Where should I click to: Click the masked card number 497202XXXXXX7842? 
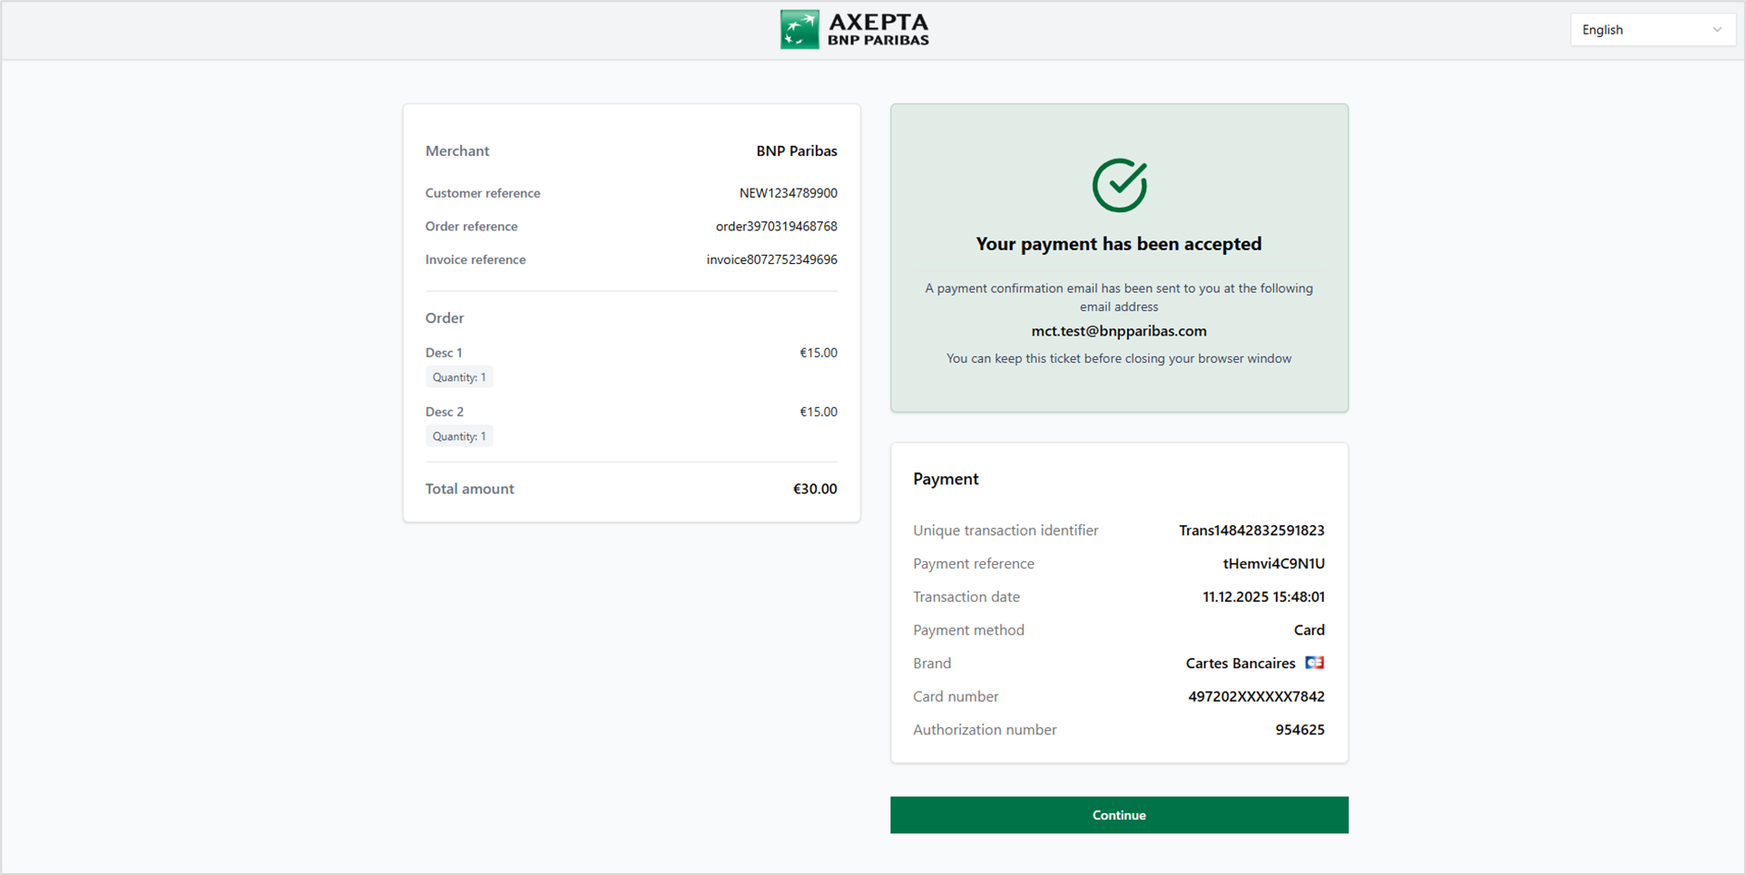[1256, 697]
